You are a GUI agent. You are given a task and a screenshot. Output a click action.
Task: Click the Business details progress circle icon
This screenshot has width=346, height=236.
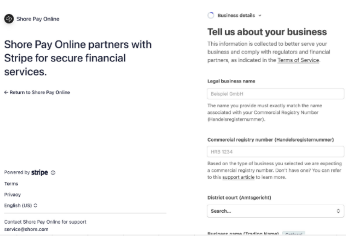210,16
